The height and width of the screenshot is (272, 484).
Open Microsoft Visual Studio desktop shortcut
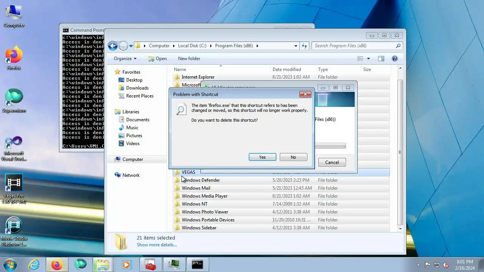point(14,148)
